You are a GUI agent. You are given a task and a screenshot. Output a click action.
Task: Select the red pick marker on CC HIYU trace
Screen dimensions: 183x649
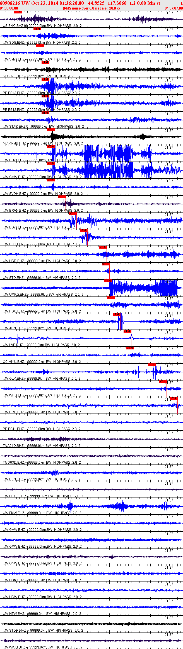click(130, 348)
